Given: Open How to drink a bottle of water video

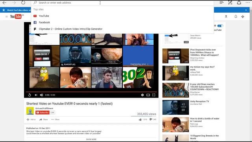Looking at the screenshot, I should (205, 120).
